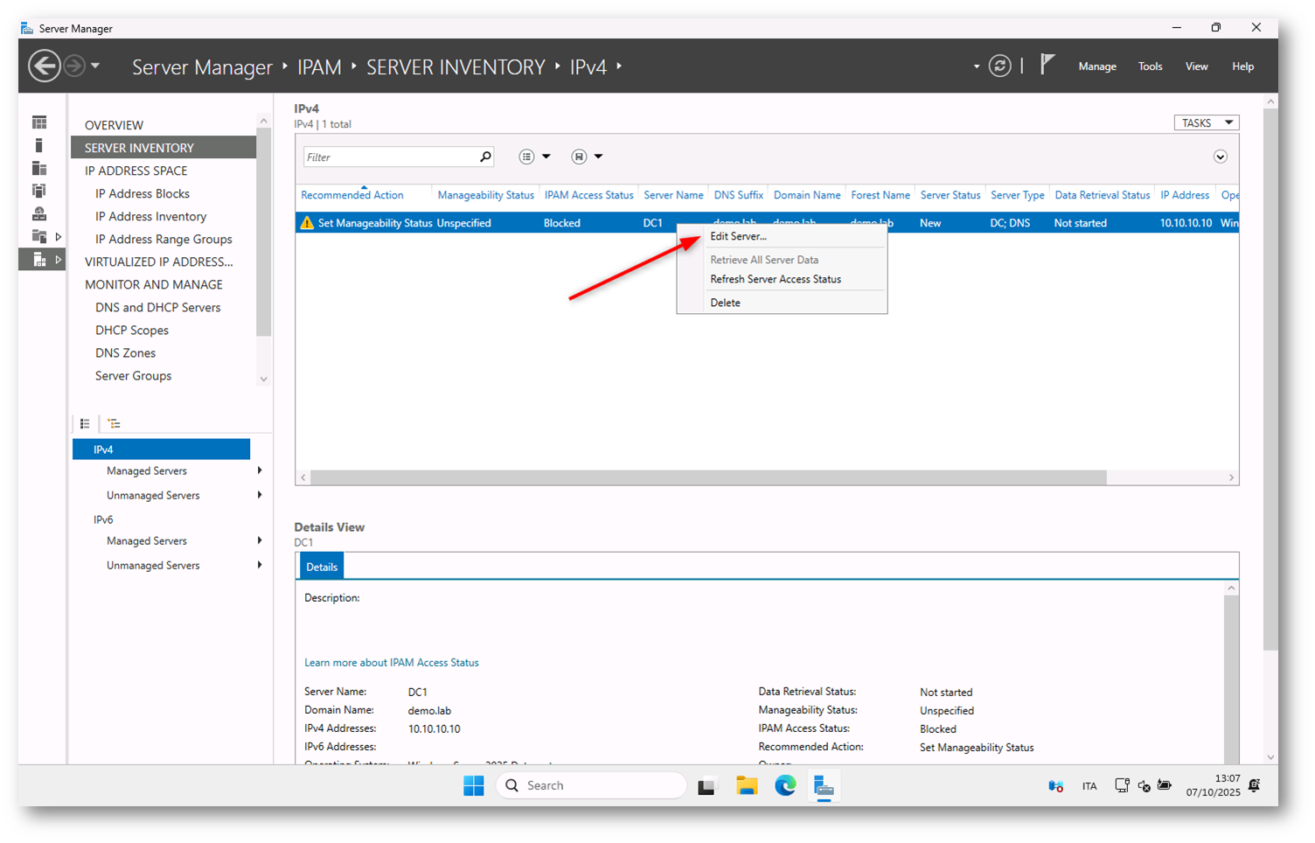Select Refresh Server Access Status menu item
This screenshot has height=843, width=1315.
pyautogui.click(x=776, y=280)
